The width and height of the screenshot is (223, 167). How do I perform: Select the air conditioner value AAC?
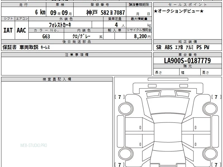coord(21,30)
